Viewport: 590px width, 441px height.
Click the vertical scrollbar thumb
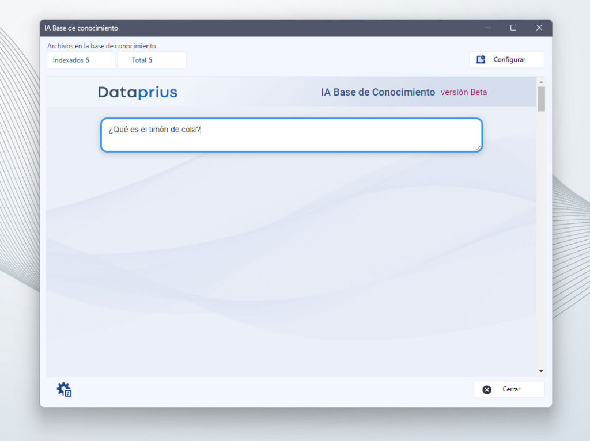(x=541, y=99)
